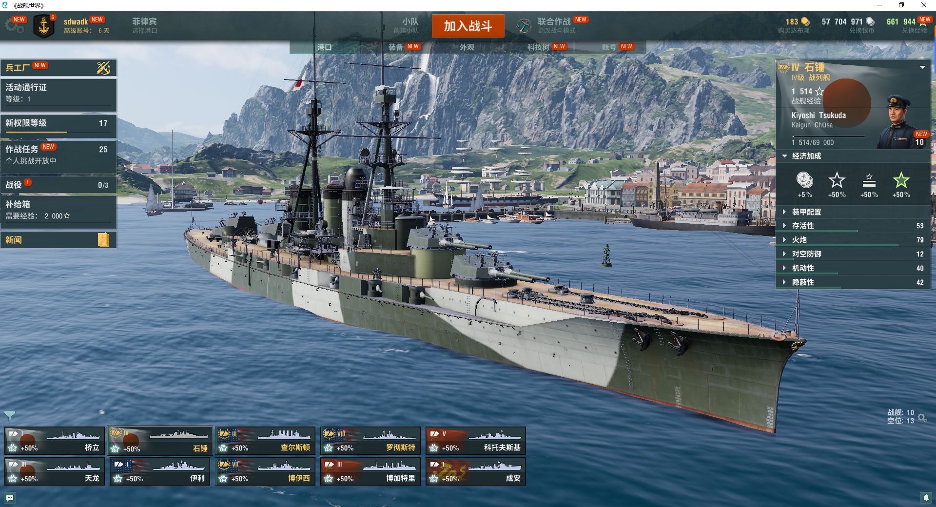Viewport: 936px width, 507px height.
Task: Open the settings gear icon
Action: pos(15,26)
